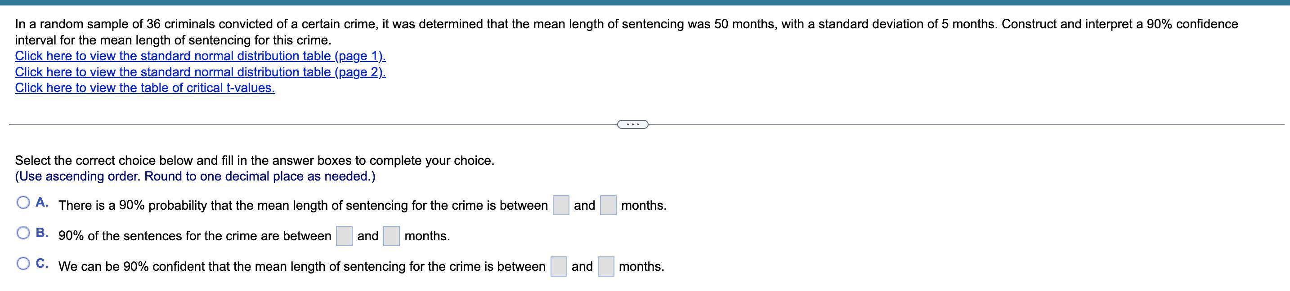Click the question paragraph about 36 criminals
This screenshot has height=291, width=1290.
[x=626, y=25]
